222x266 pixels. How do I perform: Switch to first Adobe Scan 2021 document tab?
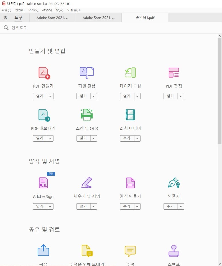click(53, 18)
